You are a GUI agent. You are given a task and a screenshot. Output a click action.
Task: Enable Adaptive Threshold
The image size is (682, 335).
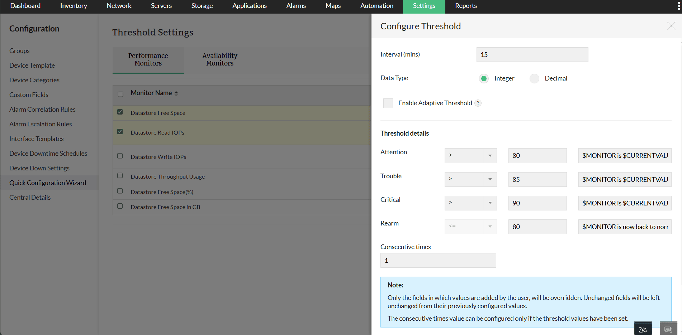pos(388,103)
